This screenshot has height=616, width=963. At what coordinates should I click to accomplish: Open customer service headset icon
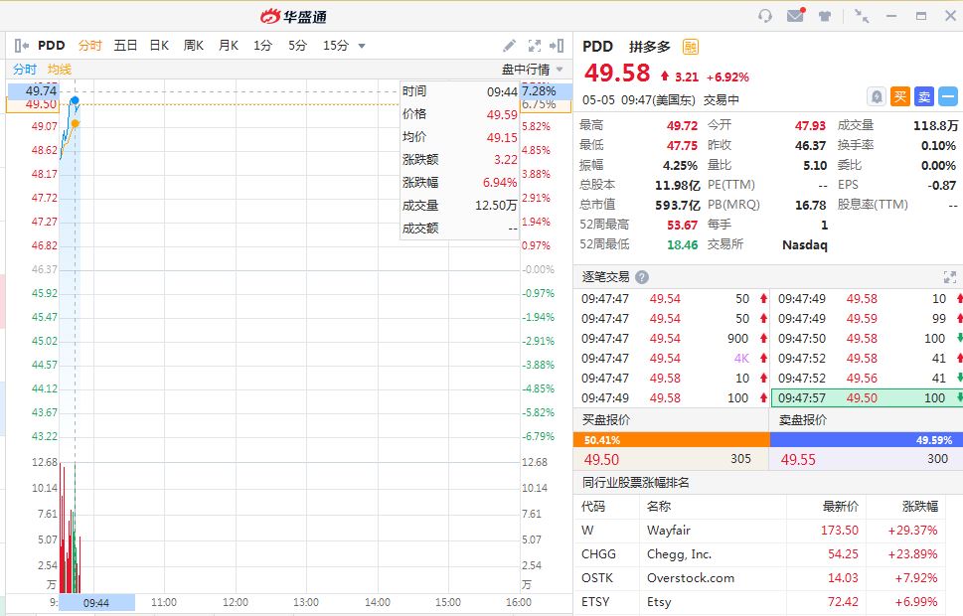tap(765, 16)
